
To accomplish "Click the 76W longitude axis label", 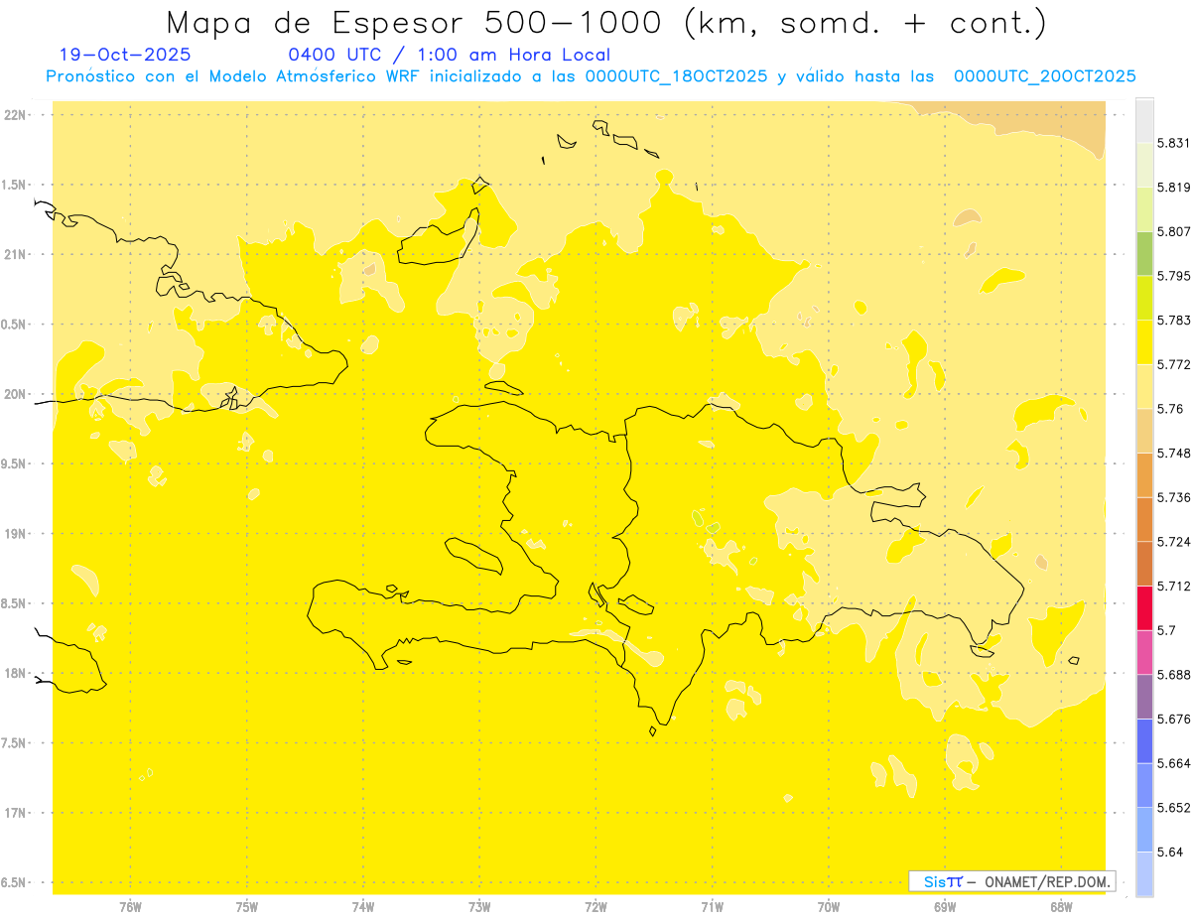I will [130, 906].
